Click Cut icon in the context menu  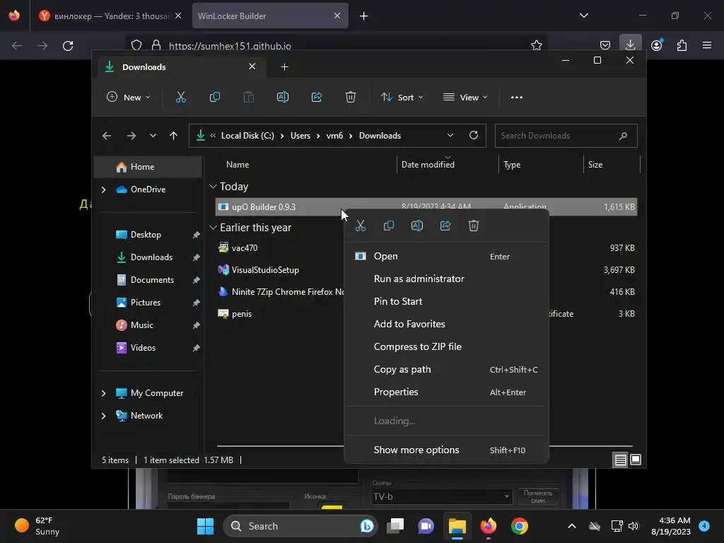[361, 226]
